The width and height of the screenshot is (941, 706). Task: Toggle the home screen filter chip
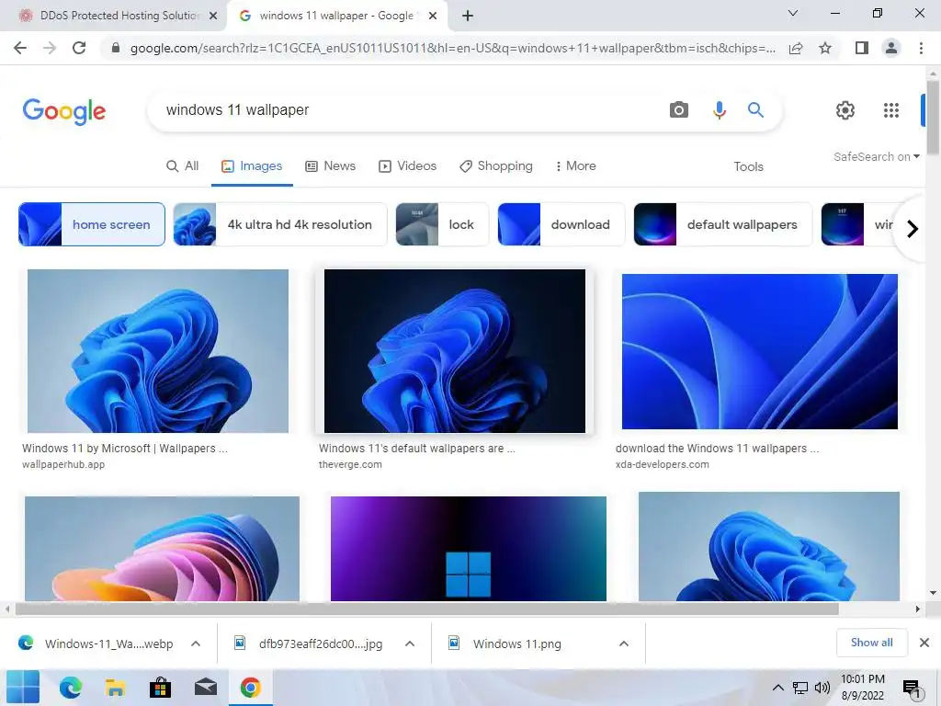92,224
